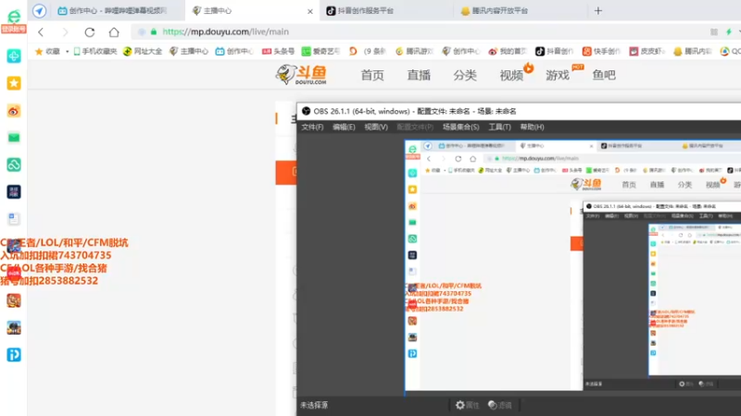Switch to the 创作中心 - 哔哩哔哩 tab
The image size is (741, 416).
click(112, 11)
